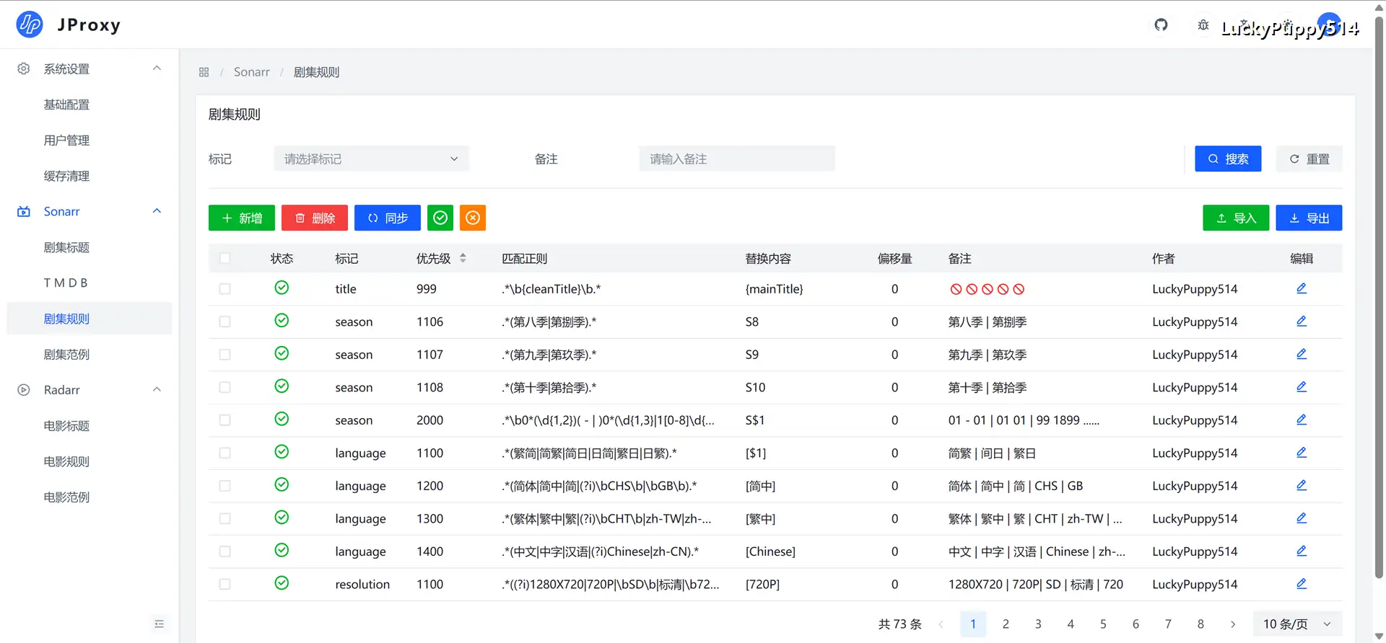Check the box for the title rule row
Image resolution: width=1386 pixels, height=643 pixels.
(225, 289)
